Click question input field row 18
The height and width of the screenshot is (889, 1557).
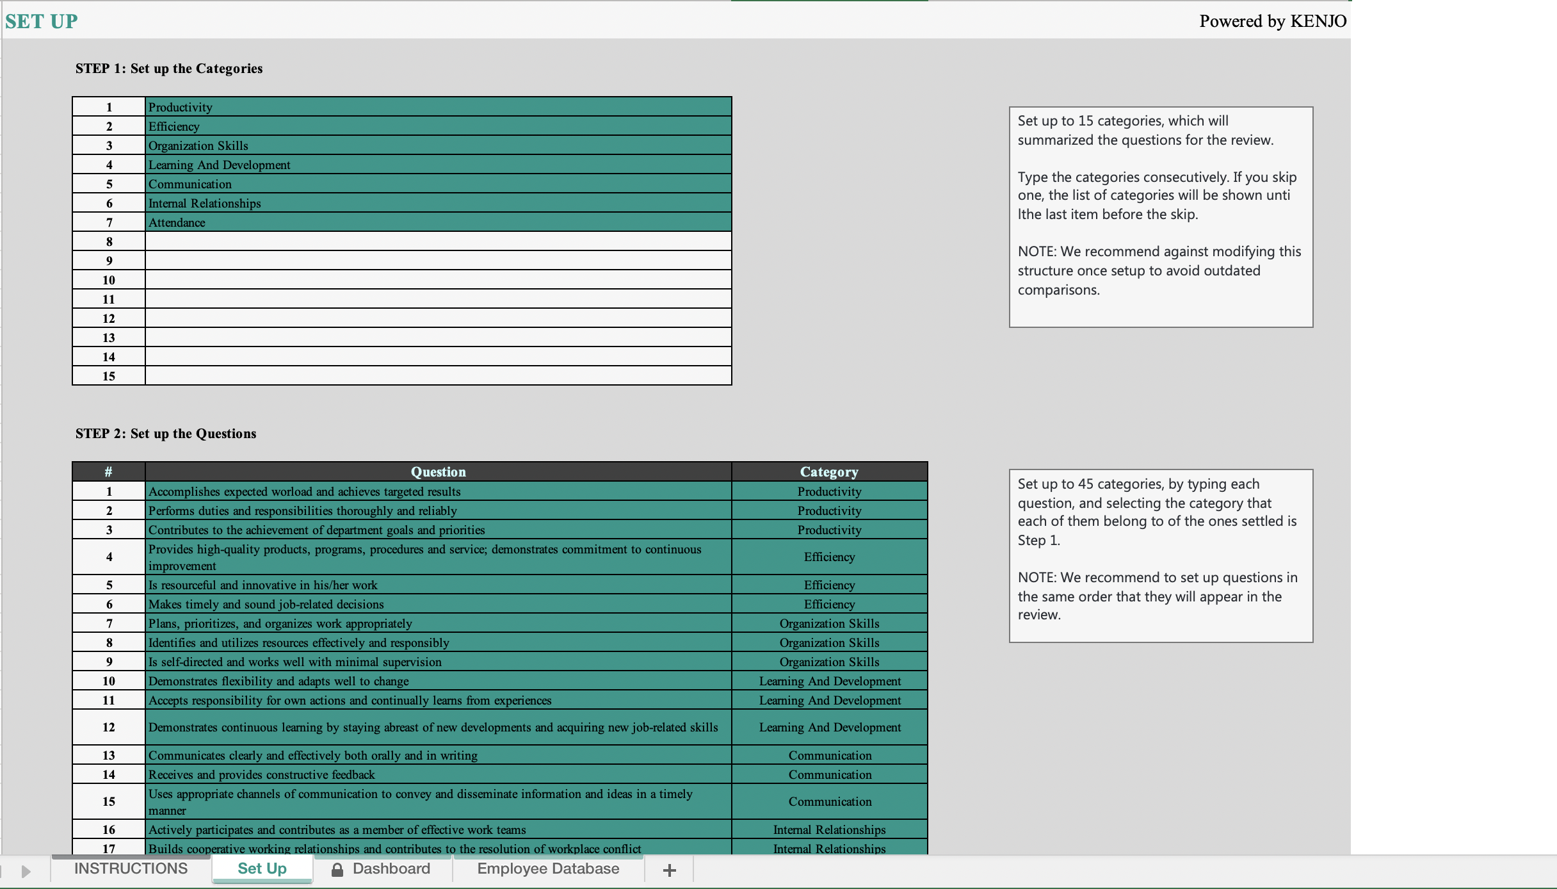pyautogui.click(x=439, y=868)
